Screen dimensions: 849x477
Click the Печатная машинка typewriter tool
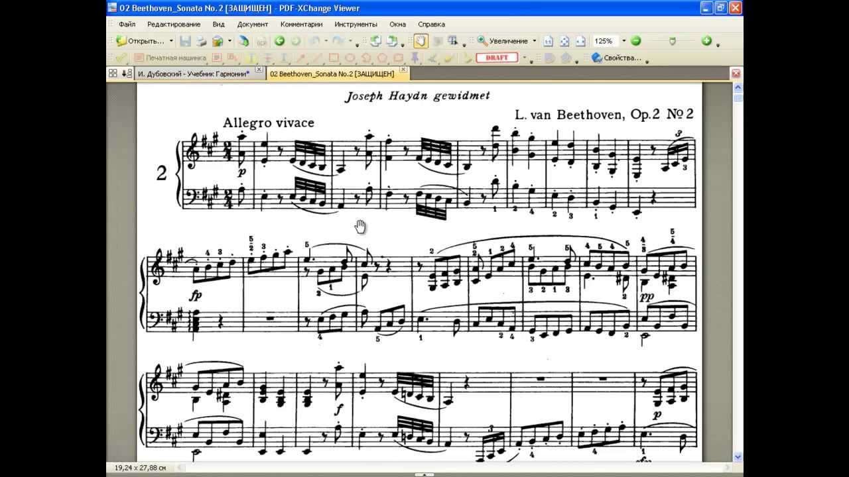[170, 58]
